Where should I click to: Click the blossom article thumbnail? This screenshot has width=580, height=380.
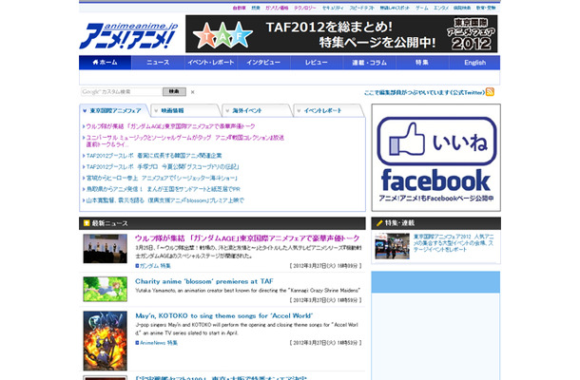[x=105, y=289]
